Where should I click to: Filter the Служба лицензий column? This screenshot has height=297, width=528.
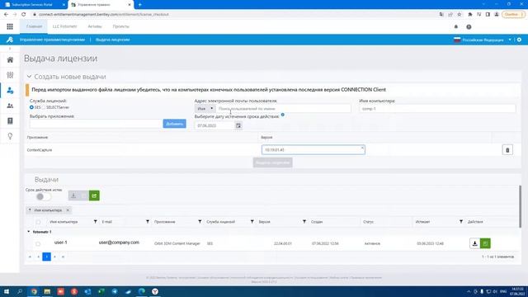pos(252,222)
